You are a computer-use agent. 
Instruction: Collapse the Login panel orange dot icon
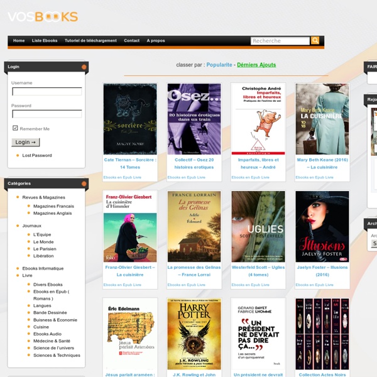[84, 67]
